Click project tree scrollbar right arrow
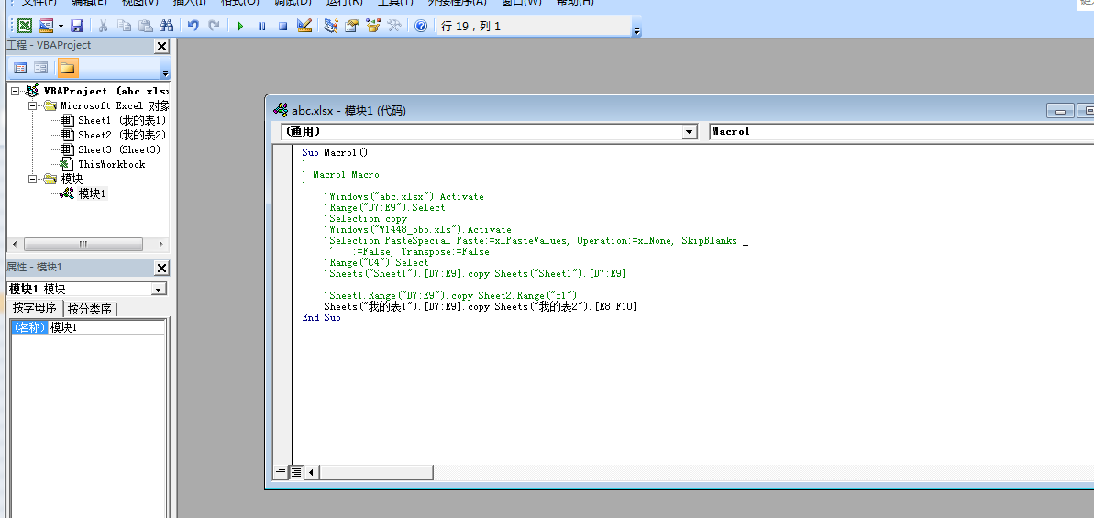Image resolution: width=1094 pixels, height=518 pixels. point(161,245)
